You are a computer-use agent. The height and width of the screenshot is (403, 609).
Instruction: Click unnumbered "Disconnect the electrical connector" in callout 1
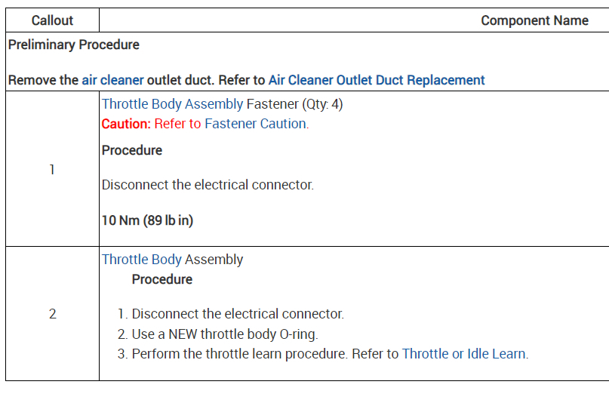point(208,185)
